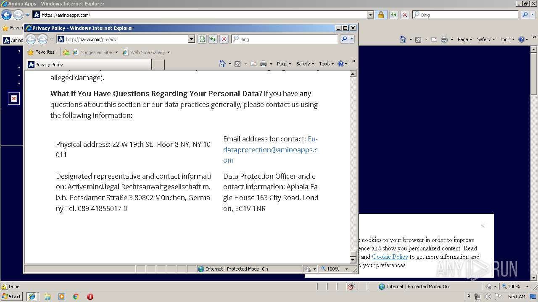
Task: Click scroll-up arrow in Privacy Policy page
Action: (353, 74)
